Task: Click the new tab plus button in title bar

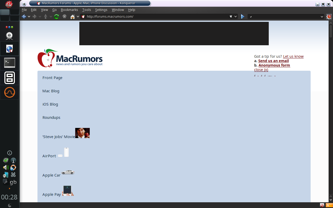Action: (x=24, y=4)
